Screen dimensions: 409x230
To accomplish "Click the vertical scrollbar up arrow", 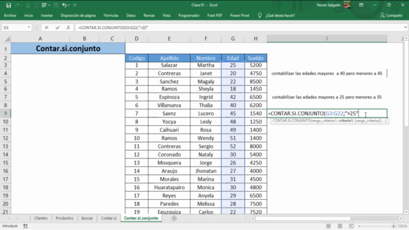I will coord(406,38).
